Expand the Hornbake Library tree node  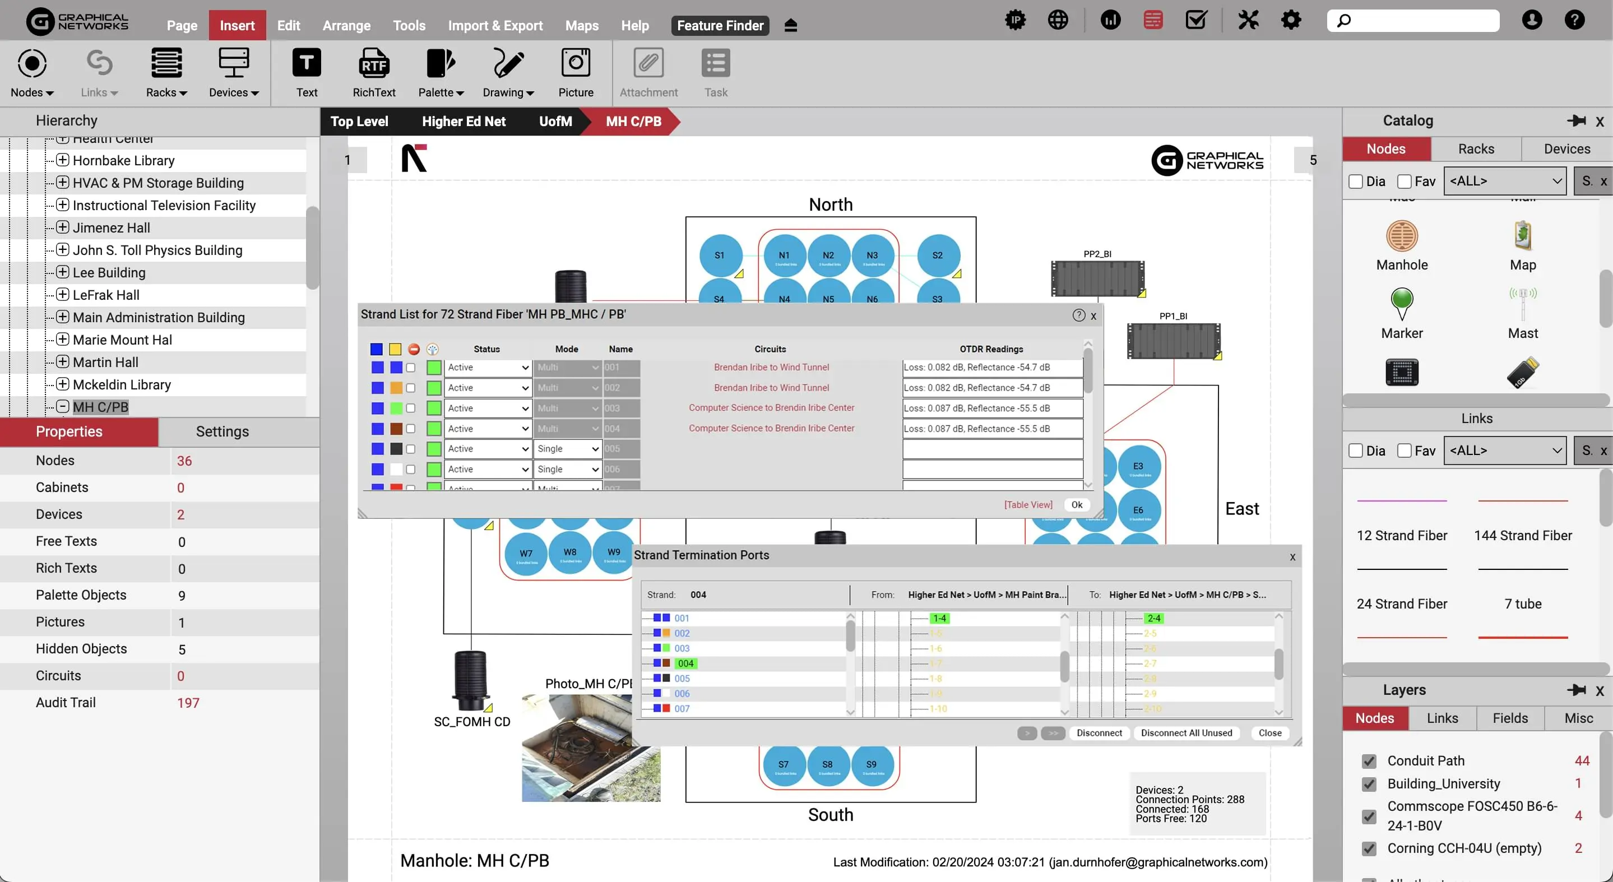pyautogui.click(x=62, y=160)
